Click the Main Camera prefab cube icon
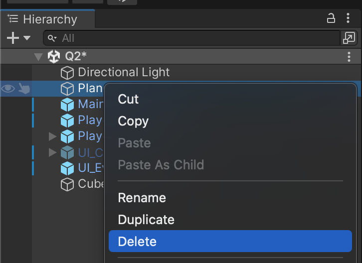362x263 pixels. (67, 105)
